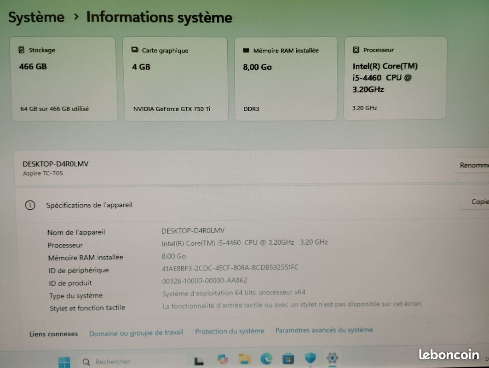The height and width of the screenshot is (368, 489).
Task: Collapse the Spécifications de l'appareil section
Action: [x=252, y=205]
